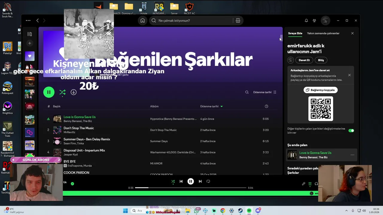Open Google Chrome from taskbar
383x215 pixels.
(223, 211)
